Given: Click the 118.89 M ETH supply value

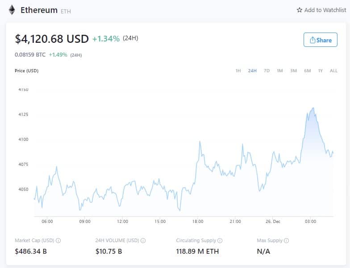Looking at the screenshot, I should tap(197, 252).
